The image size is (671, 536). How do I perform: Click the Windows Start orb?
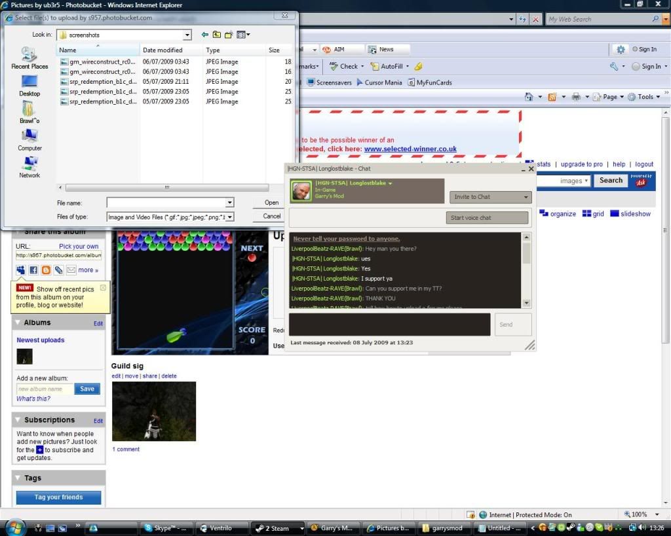[15, 527]
